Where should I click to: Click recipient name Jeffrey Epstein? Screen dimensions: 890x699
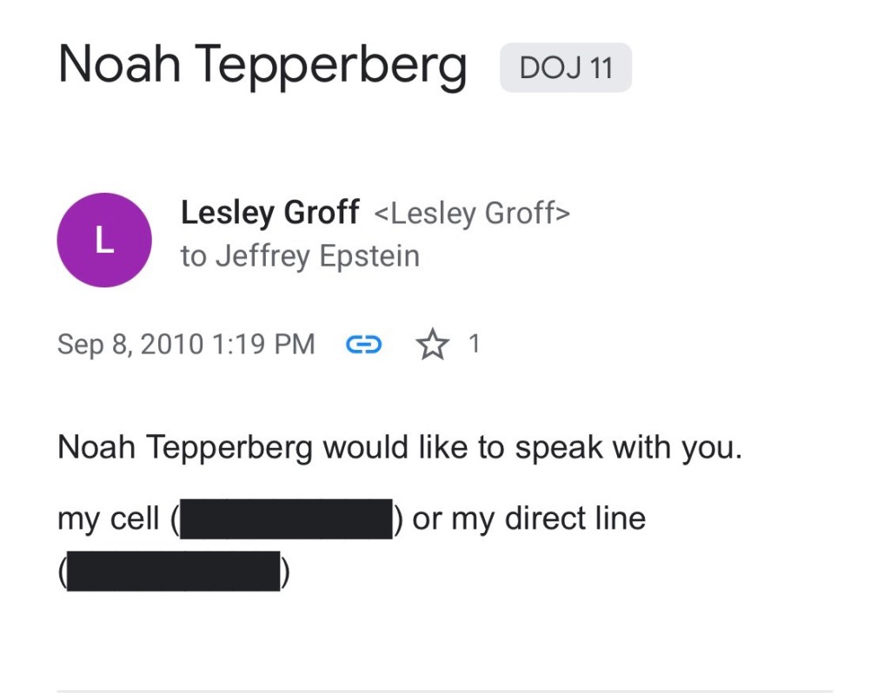coord(315,256)
